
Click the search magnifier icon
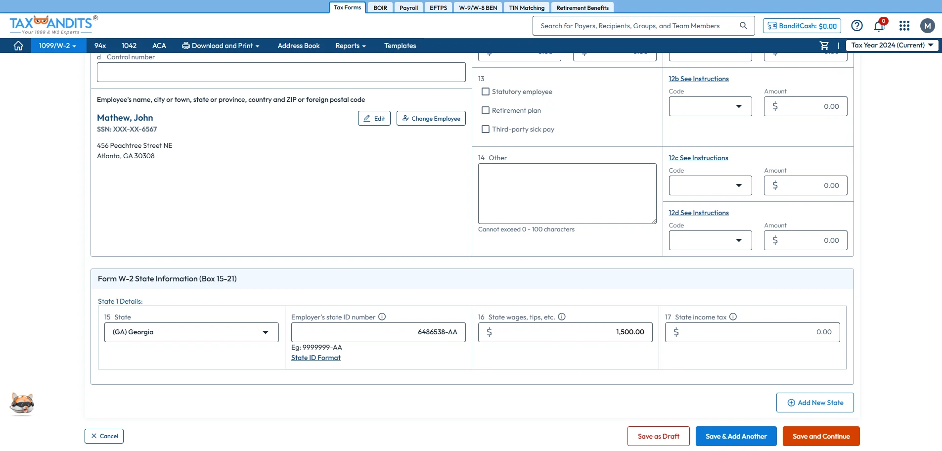click(743, 26)
